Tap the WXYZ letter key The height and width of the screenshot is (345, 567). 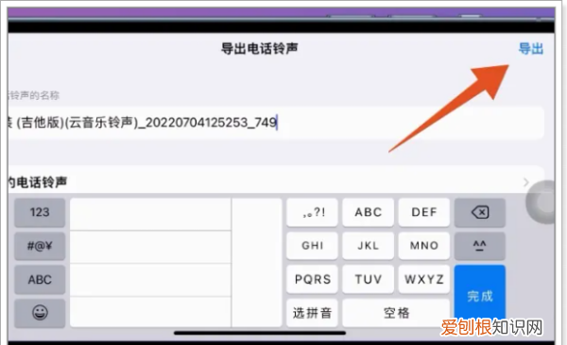pos(423,279)
